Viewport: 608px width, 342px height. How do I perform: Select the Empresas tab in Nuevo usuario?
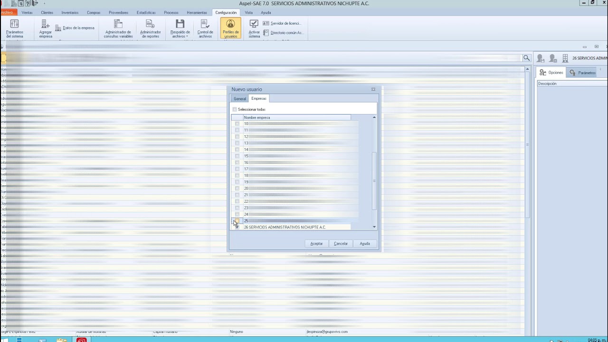click(x=259, y=98)
